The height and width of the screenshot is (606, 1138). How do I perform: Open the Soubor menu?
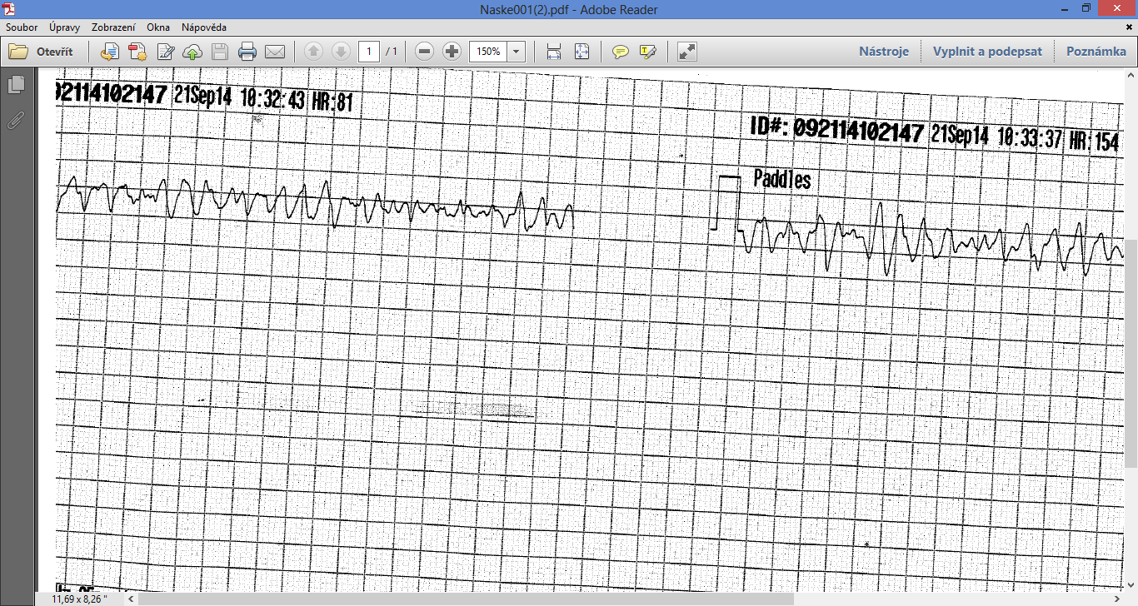pos(22,27)
